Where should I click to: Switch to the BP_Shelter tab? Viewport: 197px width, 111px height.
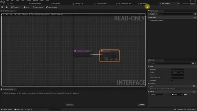[x=142, y=4]
